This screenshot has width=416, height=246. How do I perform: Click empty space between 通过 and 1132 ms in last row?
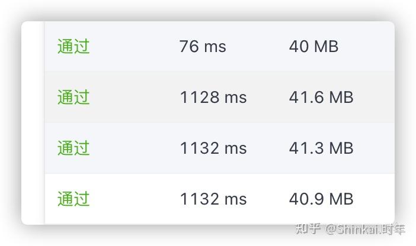(135, 199)
